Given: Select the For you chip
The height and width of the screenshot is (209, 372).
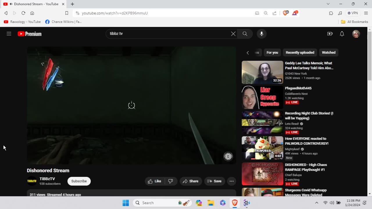Looking at the screenshot, I should click(272, 53).
